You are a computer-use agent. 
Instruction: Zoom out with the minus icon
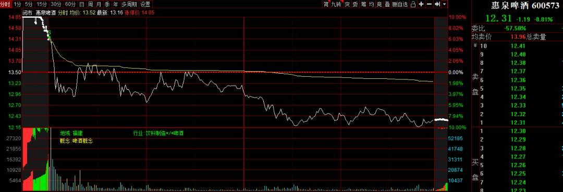tap(429, 4)
